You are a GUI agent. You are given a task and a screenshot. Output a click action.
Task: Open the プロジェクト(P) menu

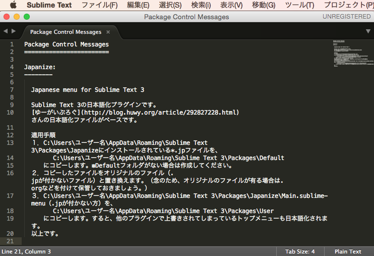click(349, 5)
